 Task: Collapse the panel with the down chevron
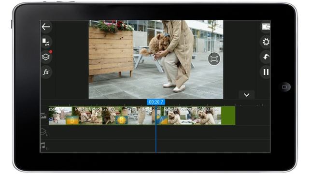click(247, 95)
